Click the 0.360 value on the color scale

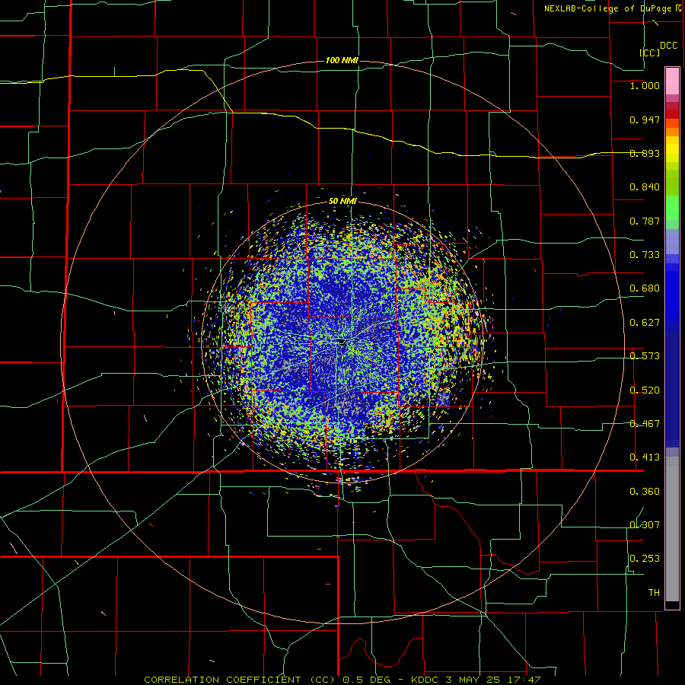click(645, 492)
